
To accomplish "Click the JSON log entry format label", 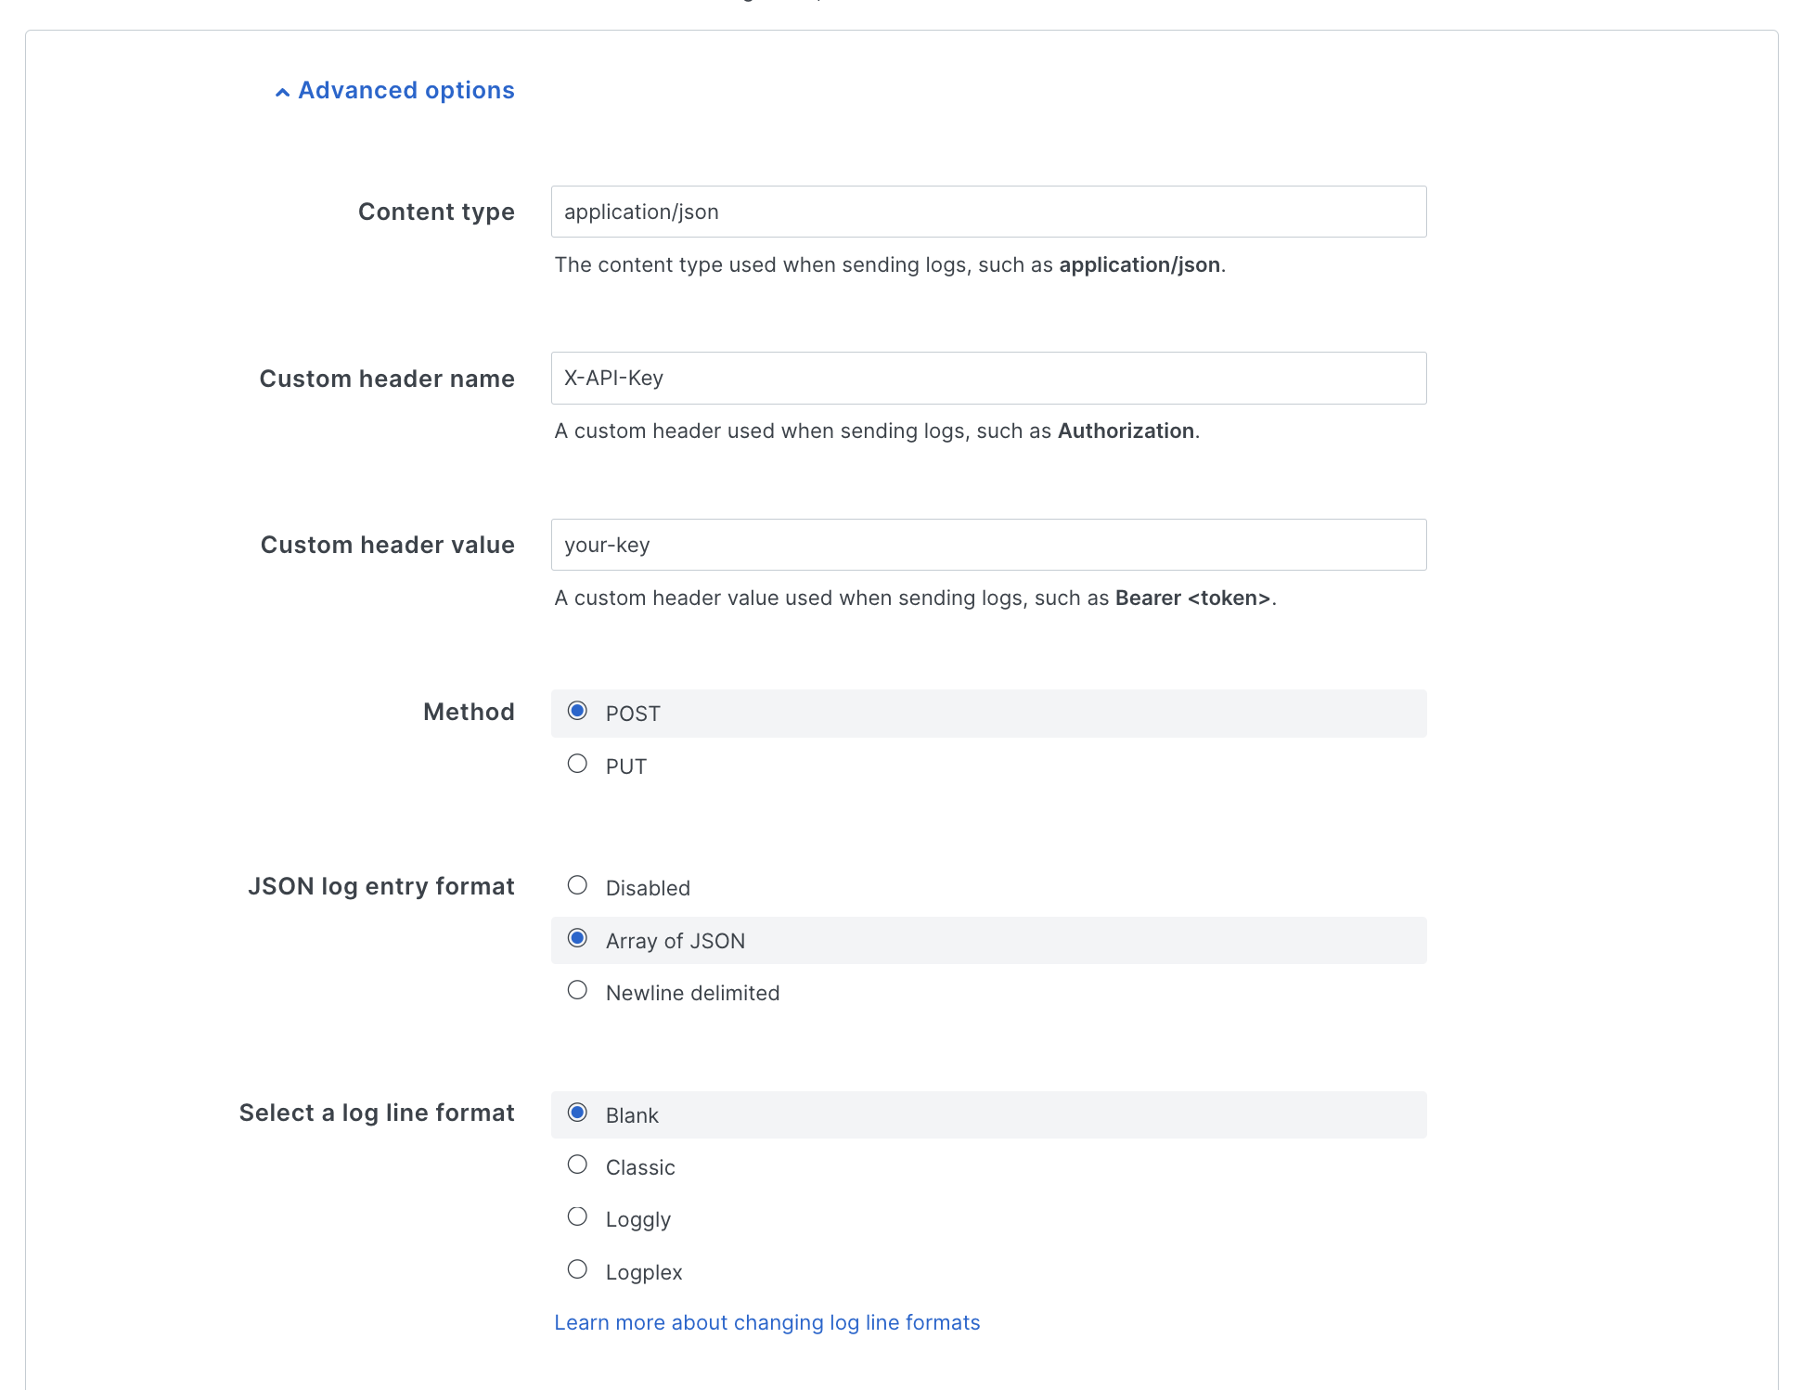I will (x=381, y=885).
